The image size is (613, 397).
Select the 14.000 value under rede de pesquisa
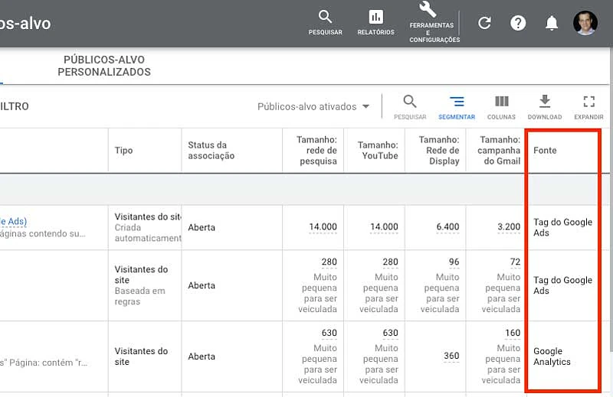(x=323, y=226)
